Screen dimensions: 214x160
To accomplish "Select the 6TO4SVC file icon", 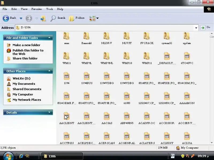I will click(x=187, y=56).
